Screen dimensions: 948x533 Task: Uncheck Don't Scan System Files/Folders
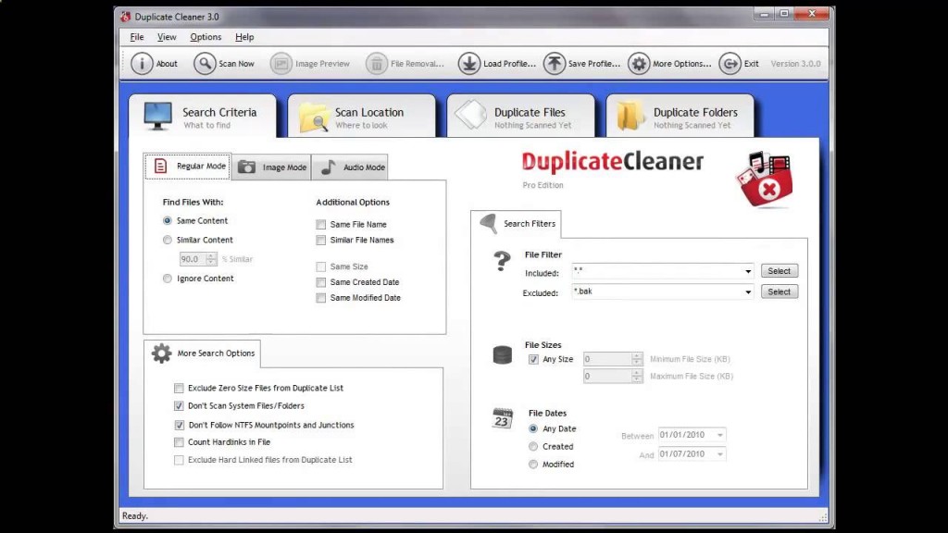[179, 406]
